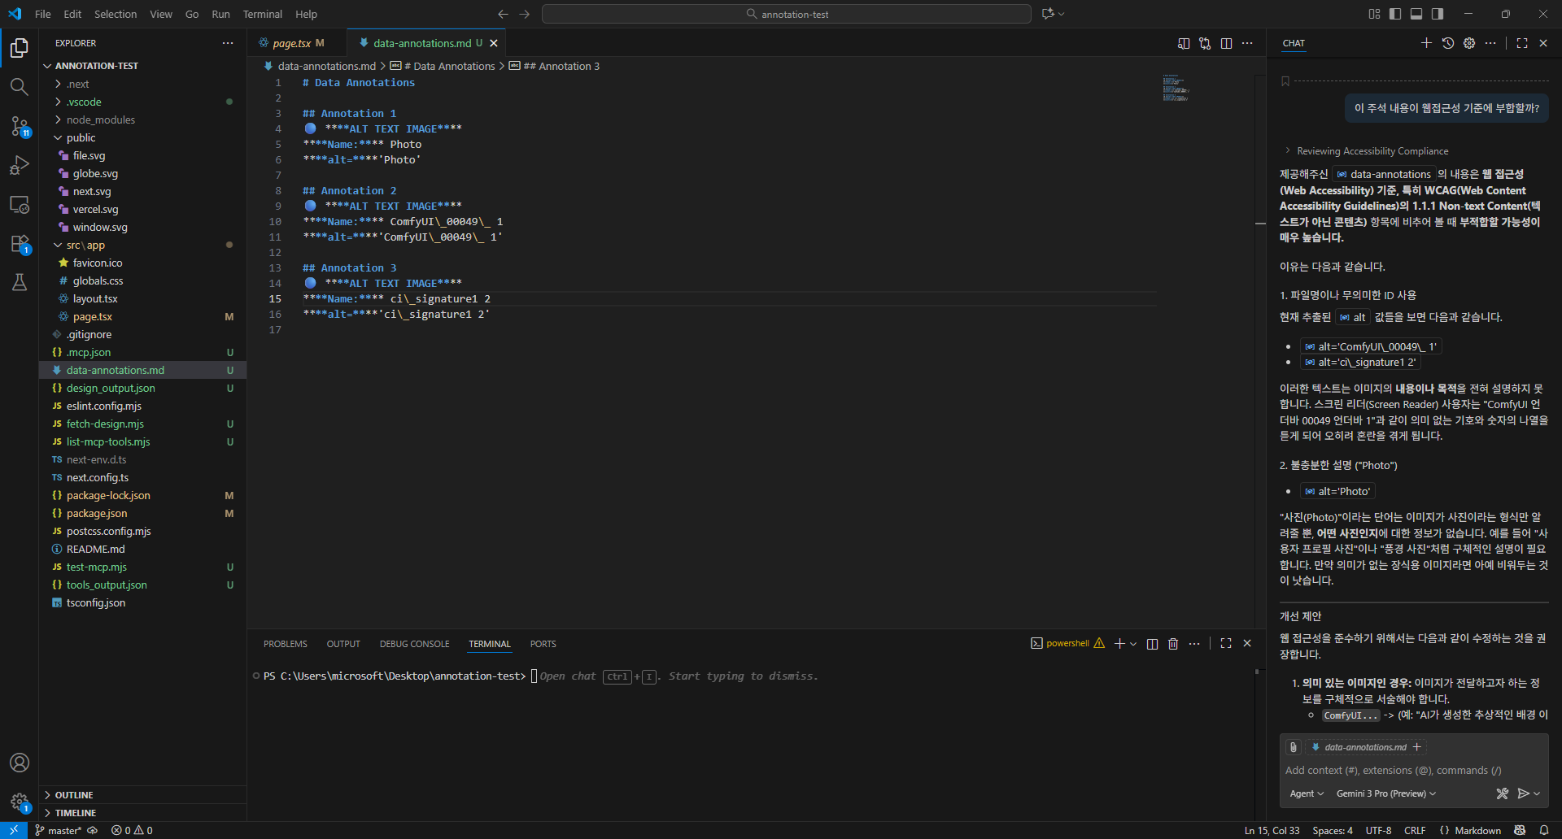
Task: Start a new chat with plus icon
Action: click(x=1426, y=43)
